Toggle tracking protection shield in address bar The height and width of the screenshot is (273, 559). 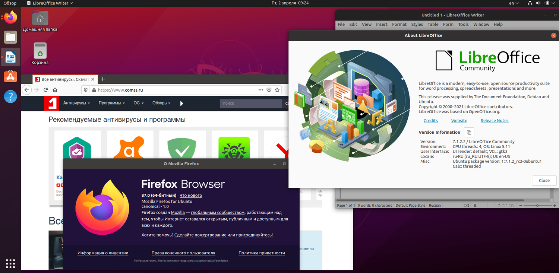click(x=86, y=90)
